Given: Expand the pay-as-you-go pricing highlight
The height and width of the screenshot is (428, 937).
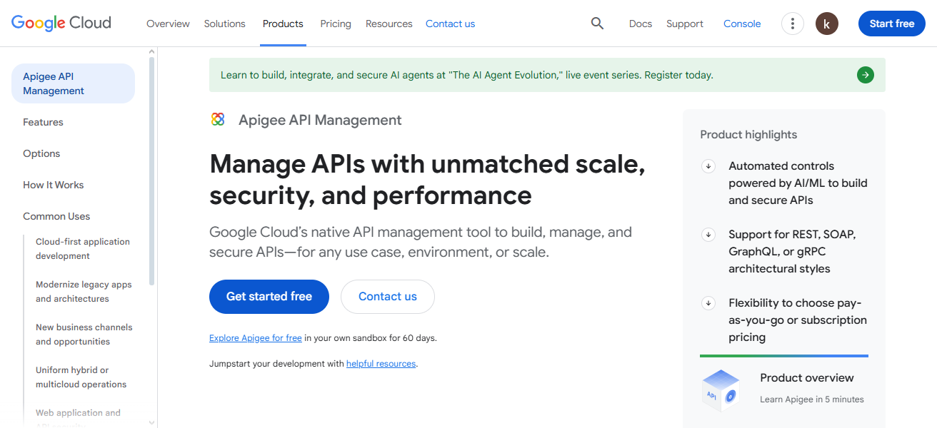Looking at the screenshot, I should point(708,302).
